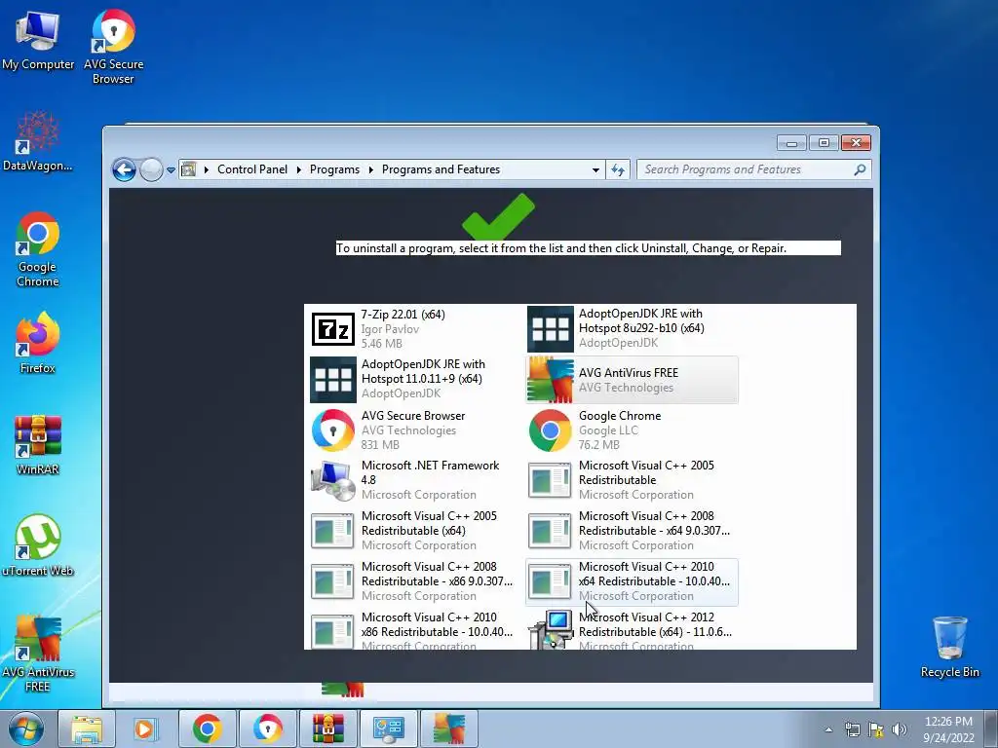This screenshot has height=748, width=998.
Task: Select 7-Zip 22.01 (x64) title text
Action: click(403, 315)
